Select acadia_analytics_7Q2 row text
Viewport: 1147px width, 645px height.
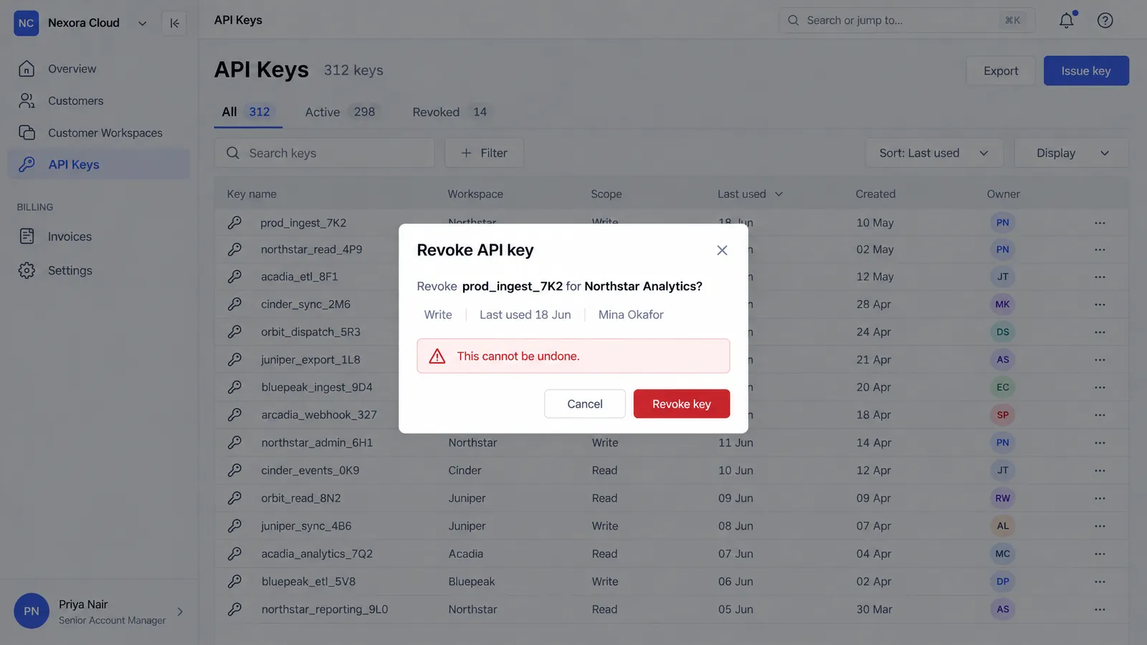[317, 553]
